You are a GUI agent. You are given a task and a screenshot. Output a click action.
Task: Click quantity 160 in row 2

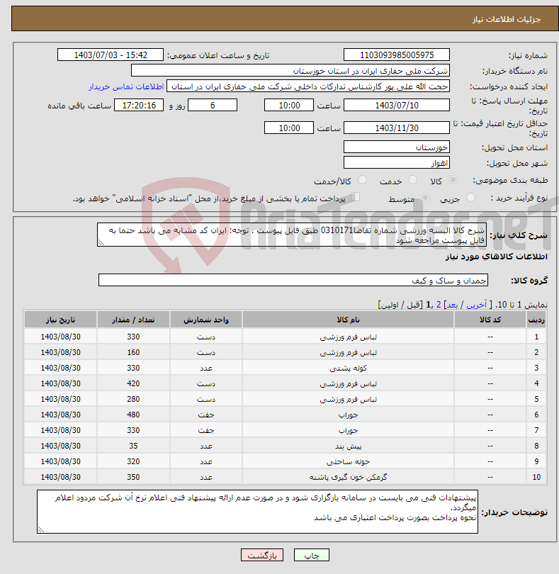[133, 352]
